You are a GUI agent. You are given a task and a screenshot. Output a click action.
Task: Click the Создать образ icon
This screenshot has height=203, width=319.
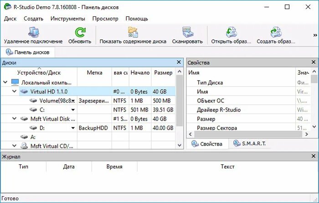(276, 32)
